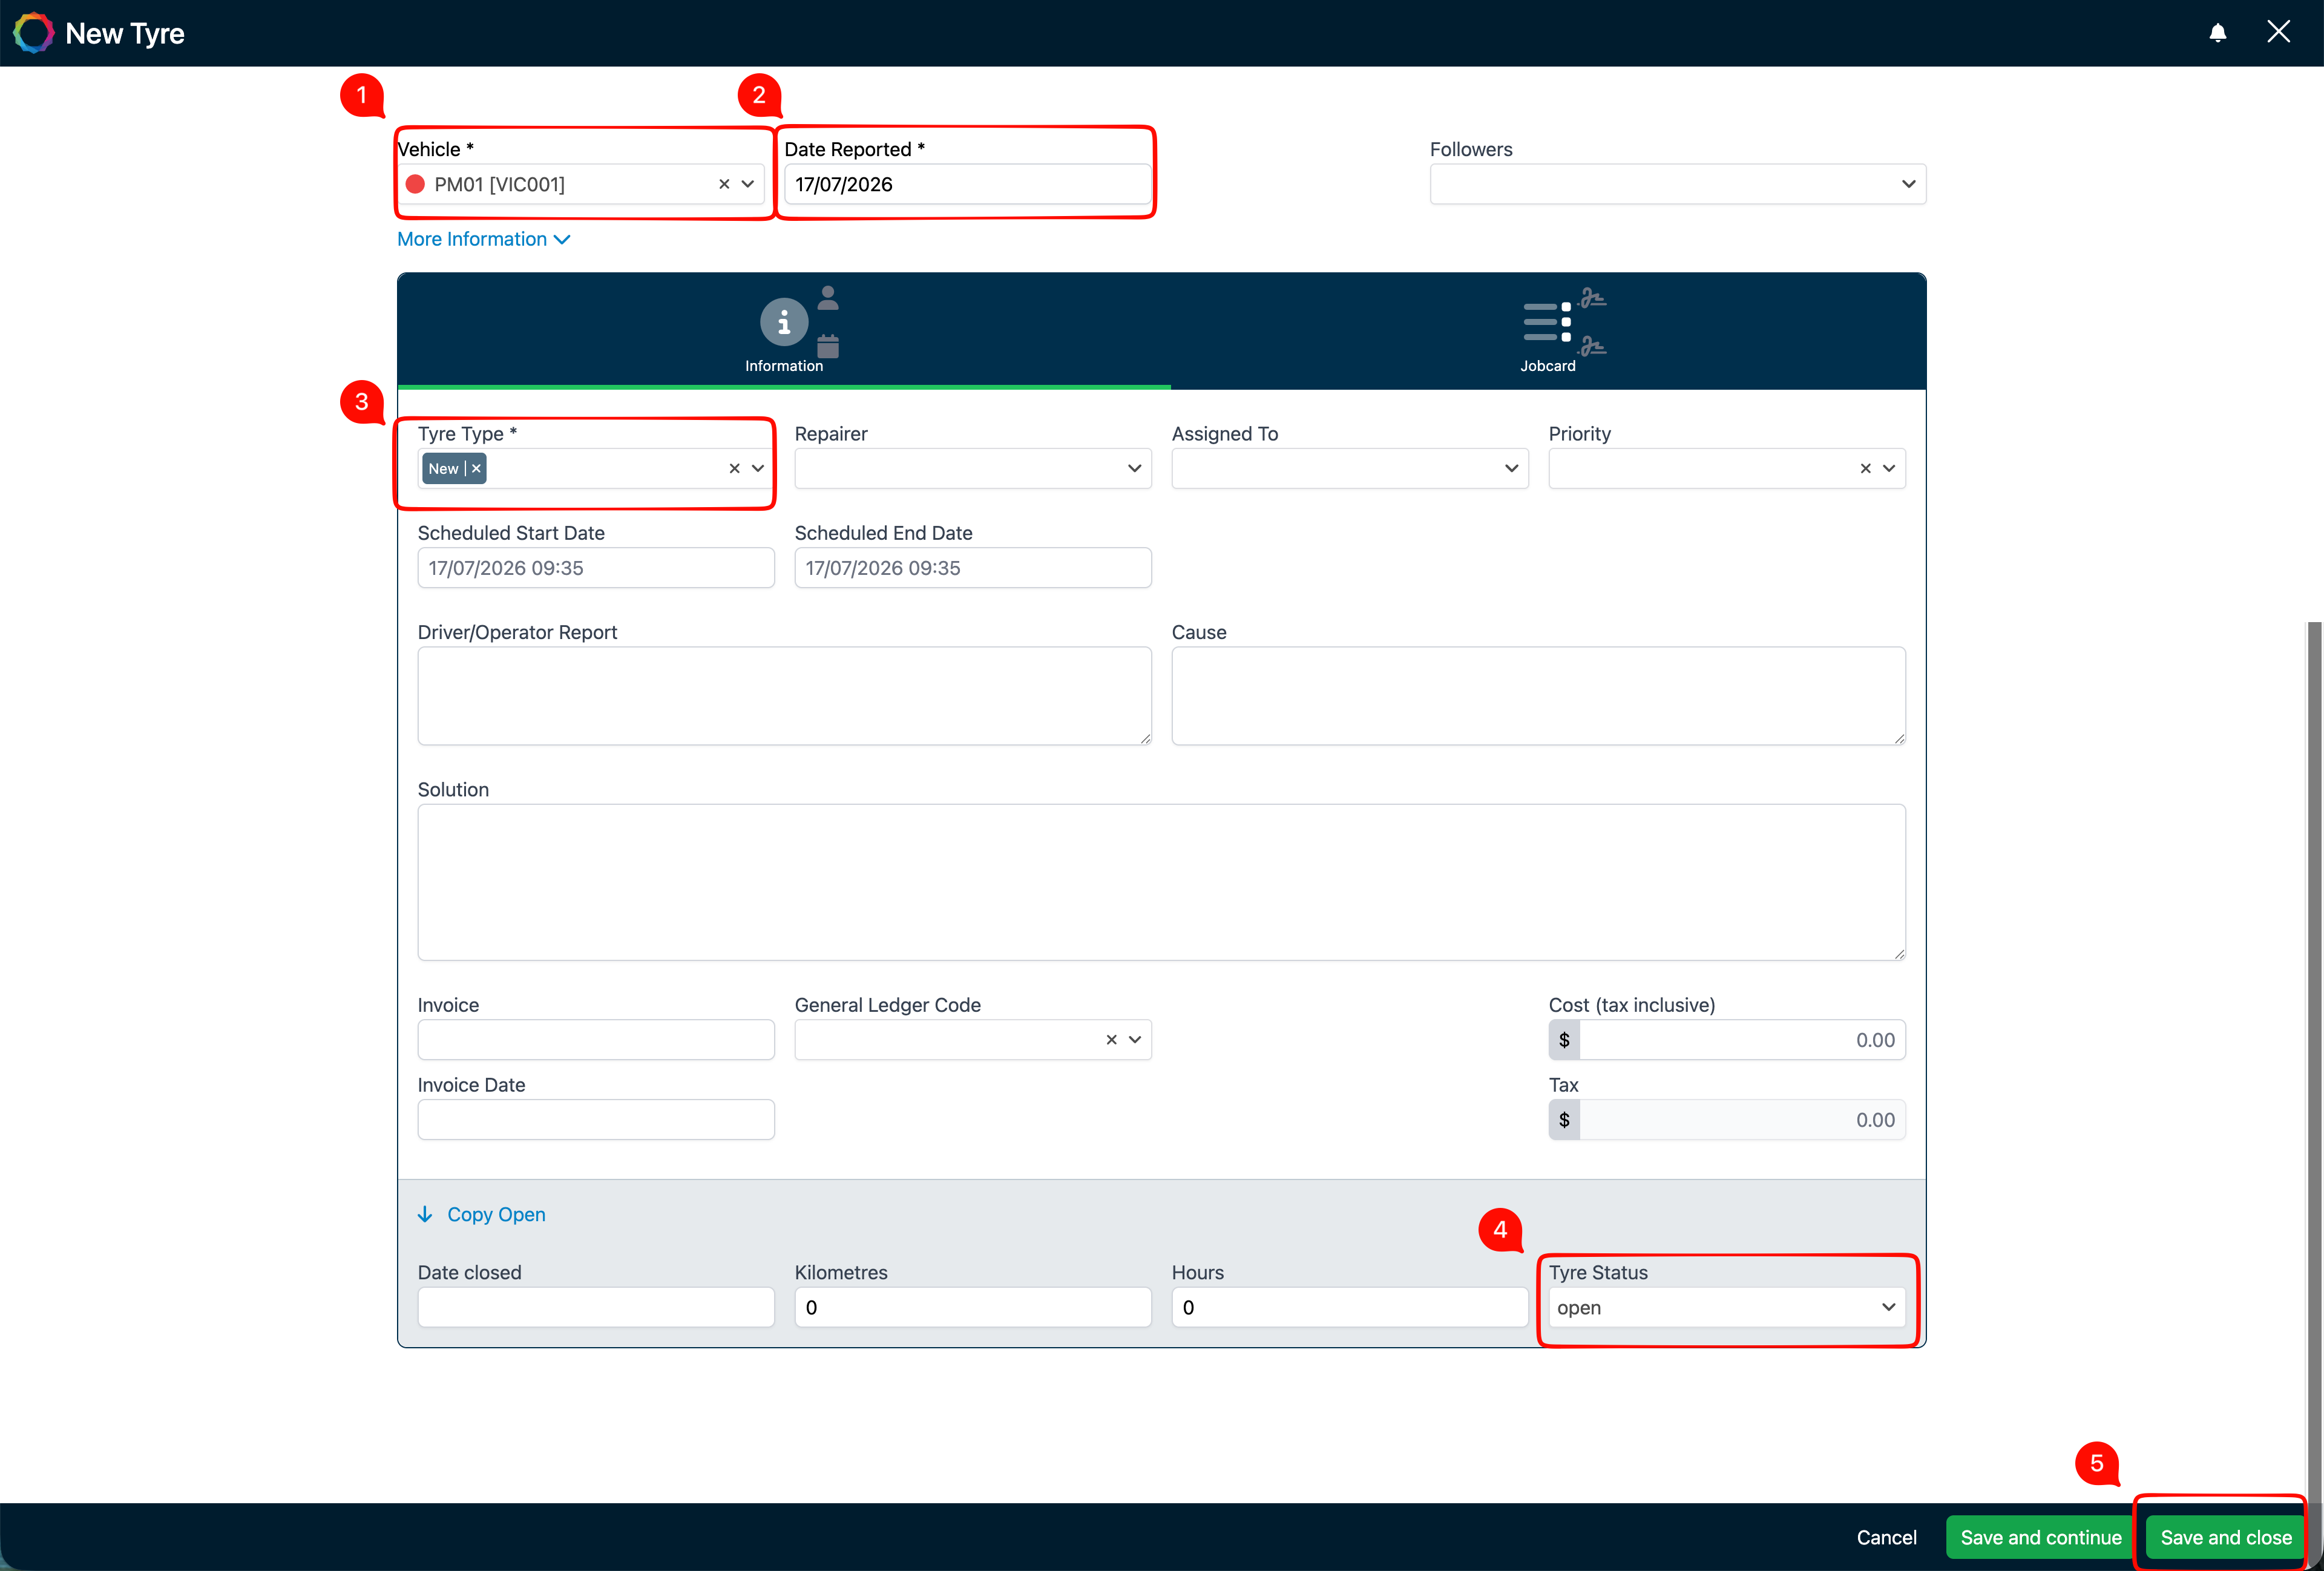
Task: Click the Copy Open down-arrow icon
Action: pos(425,1214)
